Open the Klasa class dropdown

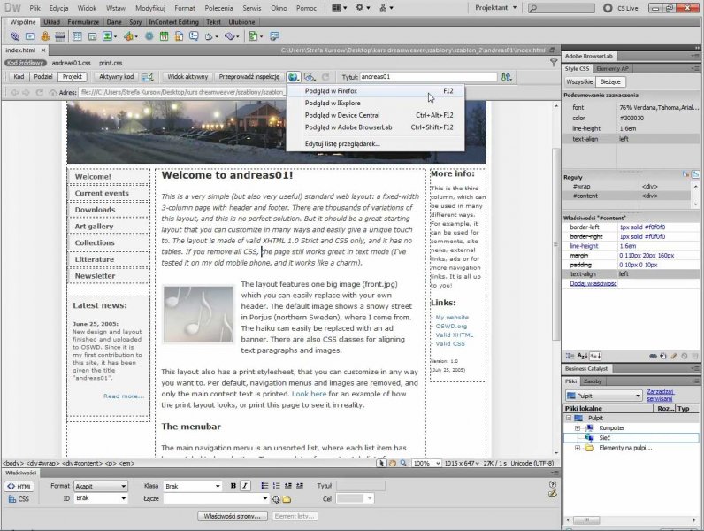(193, 486)
